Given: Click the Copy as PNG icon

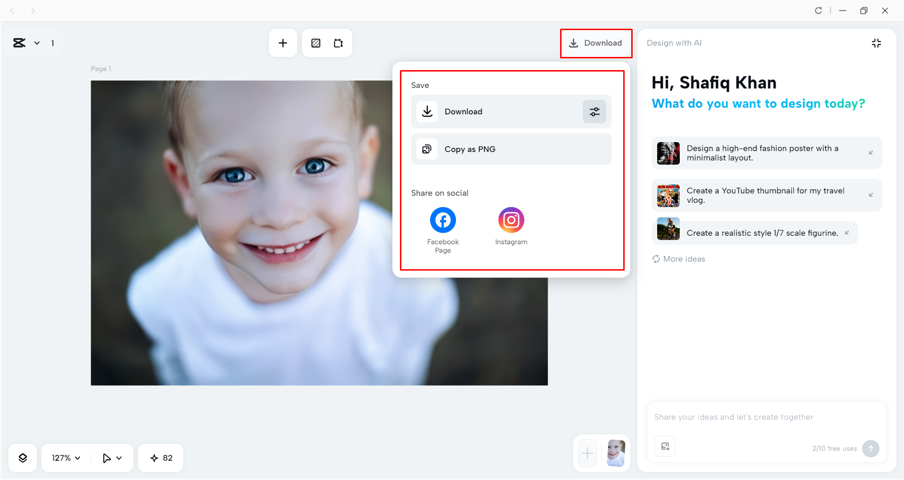Looking at the screenshot, I should click(x=427, y=149).
